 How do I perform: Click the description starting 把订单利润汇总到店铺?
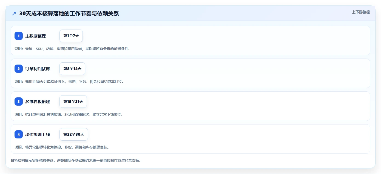(69, 114)
